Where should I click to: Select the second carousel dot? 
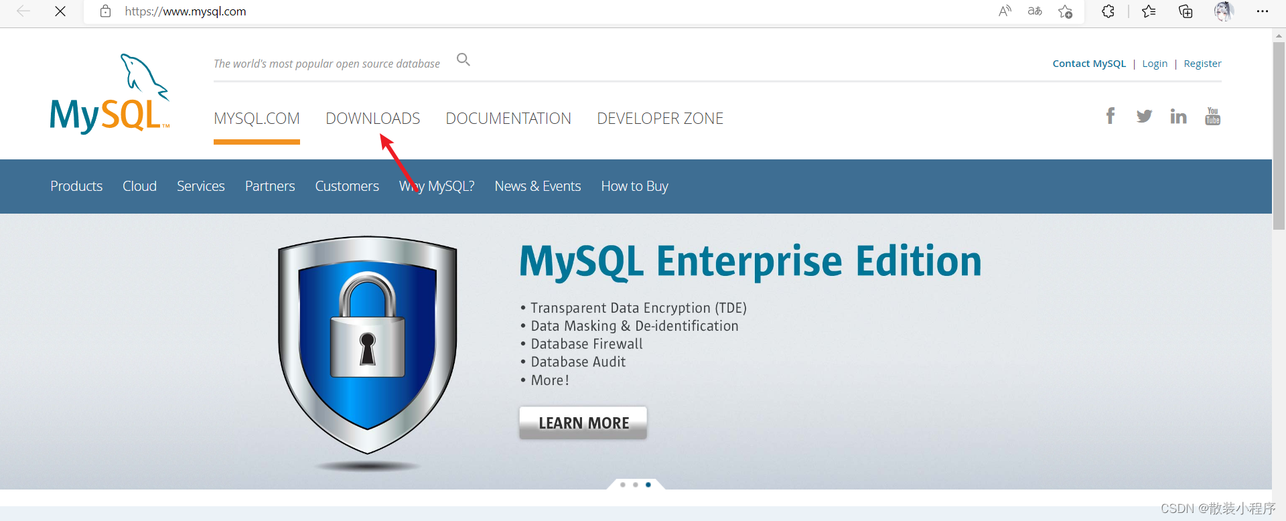click(x=636, y=484)
